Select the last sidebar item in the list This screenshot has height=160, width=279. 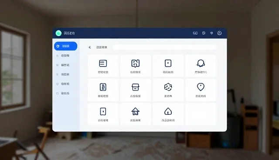[63, 93]
